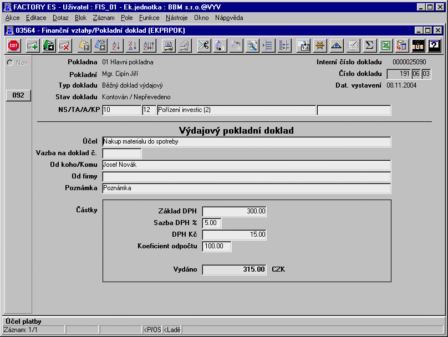Click the Pořízení investic (2) field
This screenshot has width=448, height=337.
(x=237, y=110)
